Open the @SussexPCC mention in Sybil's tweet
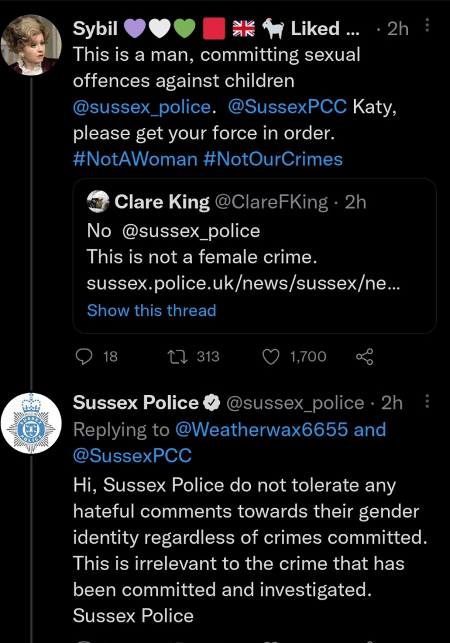This screenshot has width=450, height=643. [287, 107]
